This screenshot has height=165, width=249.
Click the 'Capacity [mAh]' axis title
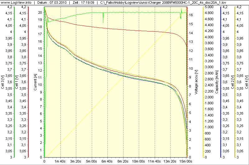tap(217, 82)
